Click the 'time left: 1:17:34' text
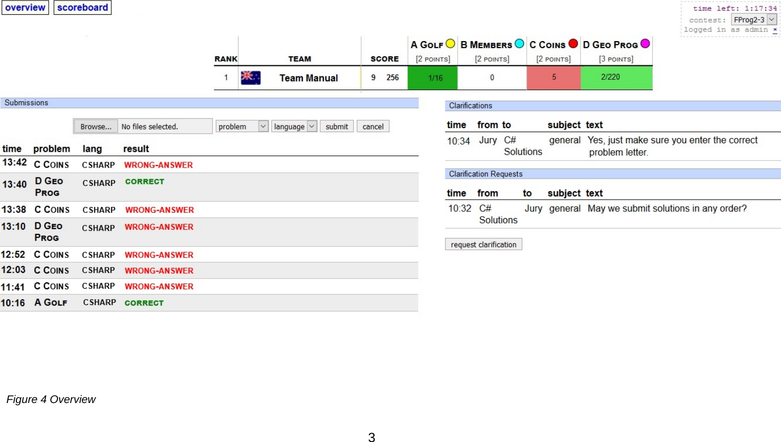Screen dimensions: 781x442 735,8
